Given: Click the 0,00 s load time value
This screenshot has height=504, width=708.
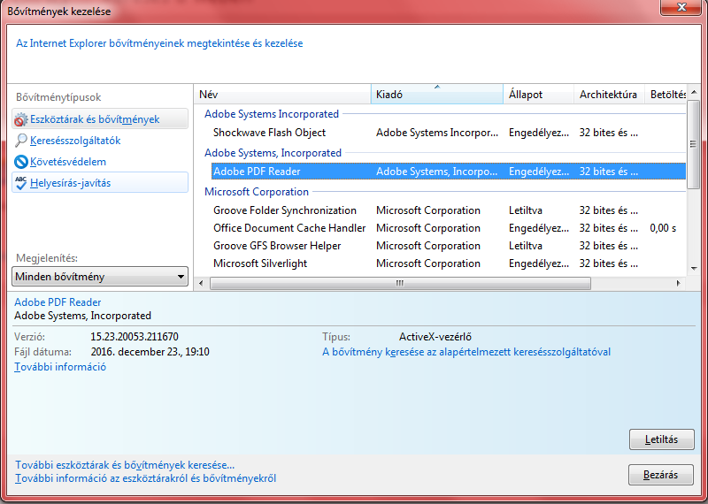Looking at the screenshot, I should click(x=663, y=228).
